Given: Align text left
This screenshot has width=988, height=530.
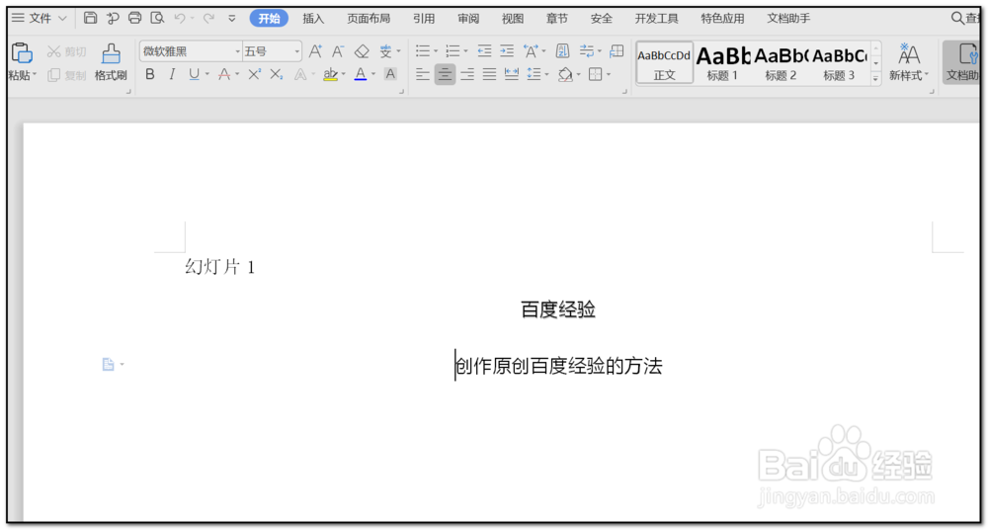Looking at the screenshot, I should 423,75.
